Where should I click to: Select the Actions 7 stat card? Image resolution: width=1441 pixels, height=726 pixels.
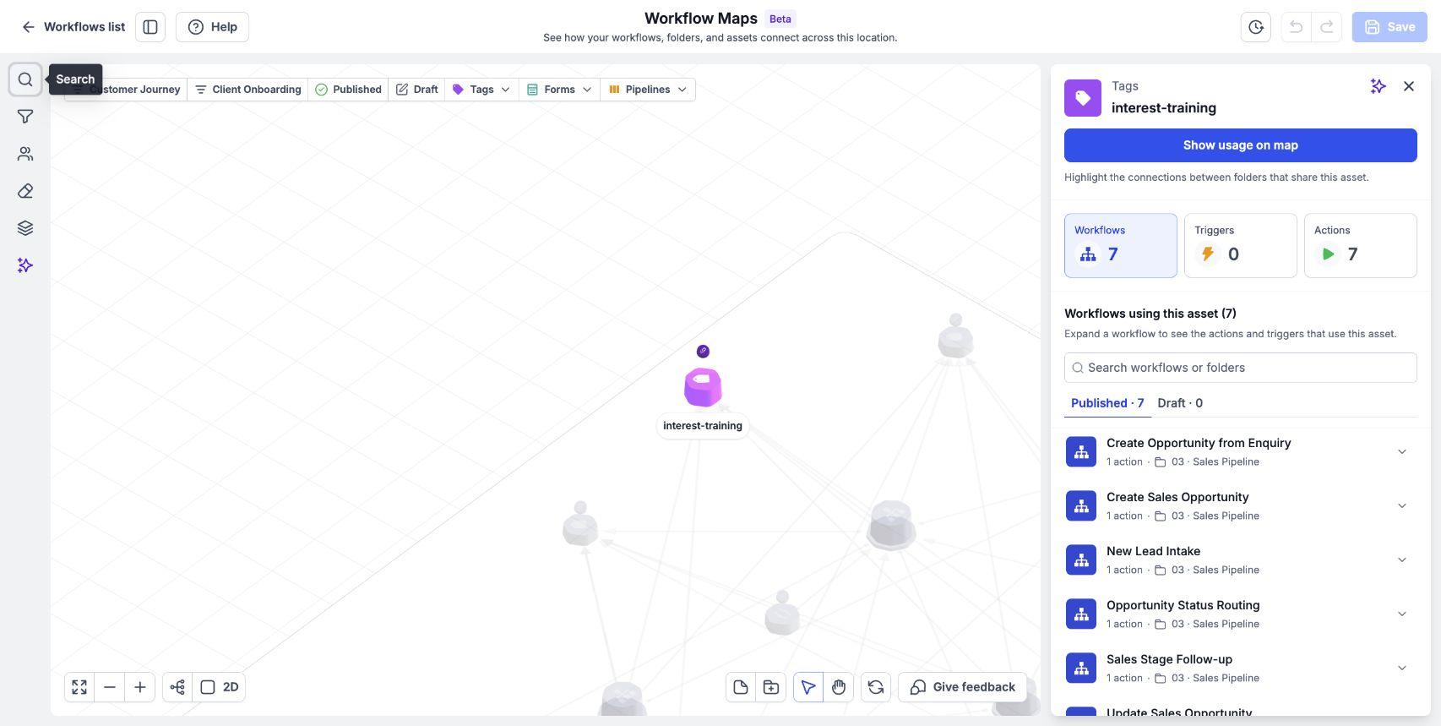[1361, 245]
